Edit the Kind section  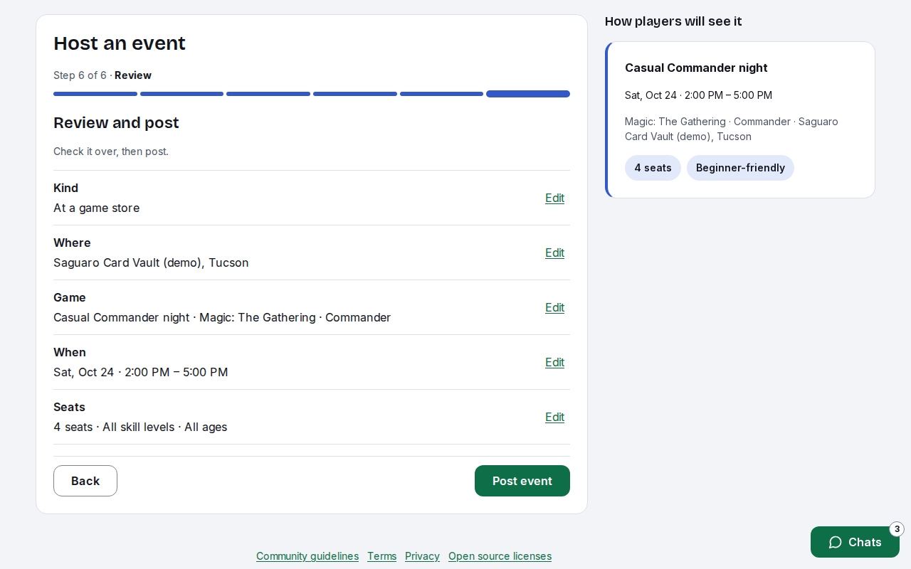coord(554,198)
